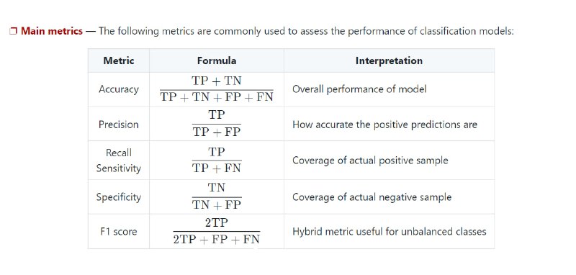The image size is (576, 275).
Task: Click 'Coverage of actual negative sample' text
Action: (x=372, y=197)
